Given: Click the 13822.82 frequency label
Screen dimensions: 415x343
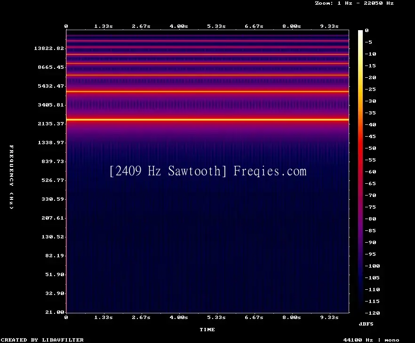Looking at the screenshot, I should [49, 48].
